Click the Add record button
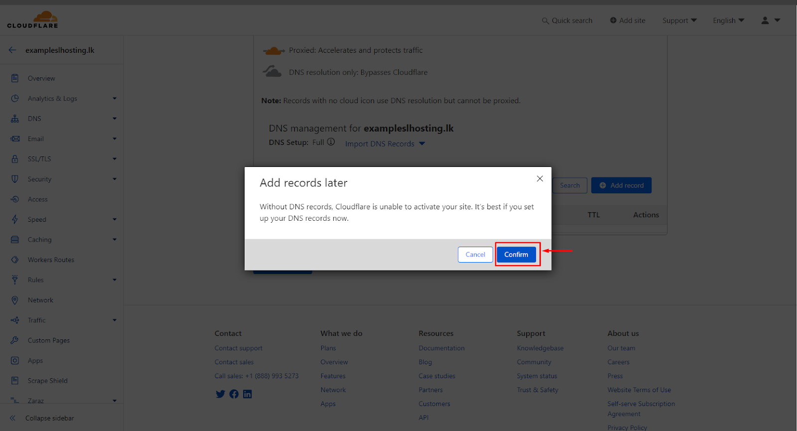The width and height of the screenshot is (797, 431). [621, 185]
